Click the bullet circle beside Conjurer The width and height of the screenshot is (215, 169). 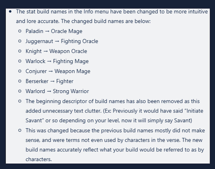[20, 71]
